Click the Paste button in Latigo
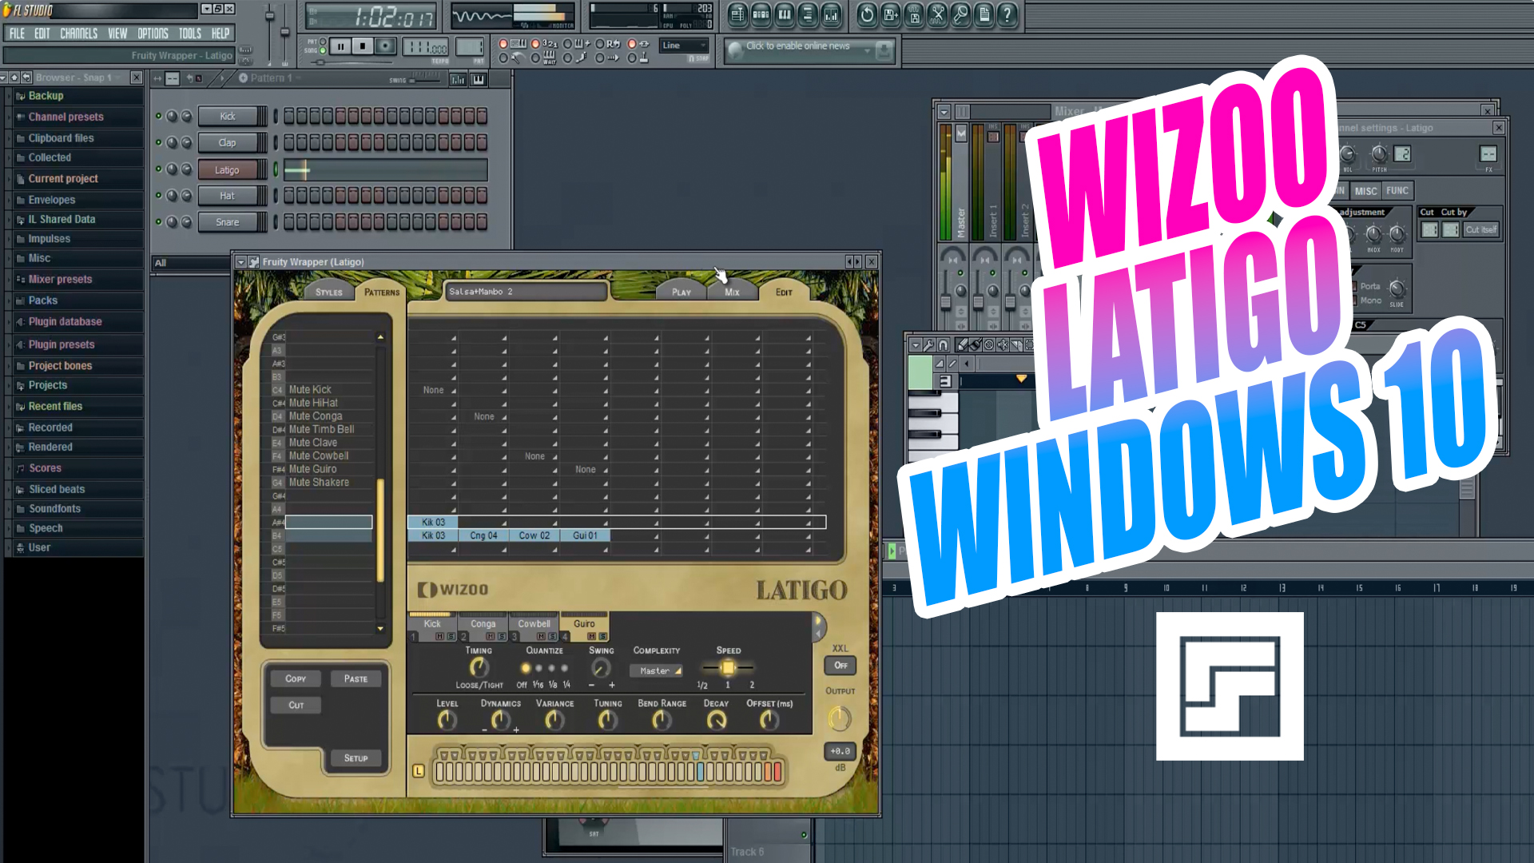The height and width of the screenshot is (863, 1534). (x=356, y=678)
